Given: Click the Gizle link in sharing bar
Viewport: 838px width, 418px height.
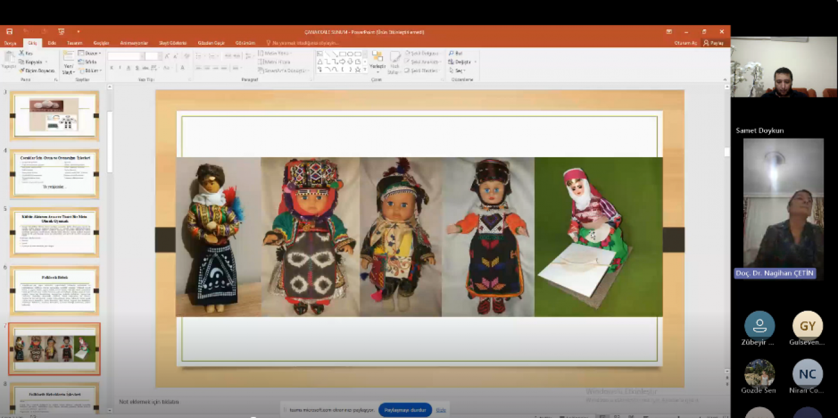Looking at the screenshot, I should [440, 410].
